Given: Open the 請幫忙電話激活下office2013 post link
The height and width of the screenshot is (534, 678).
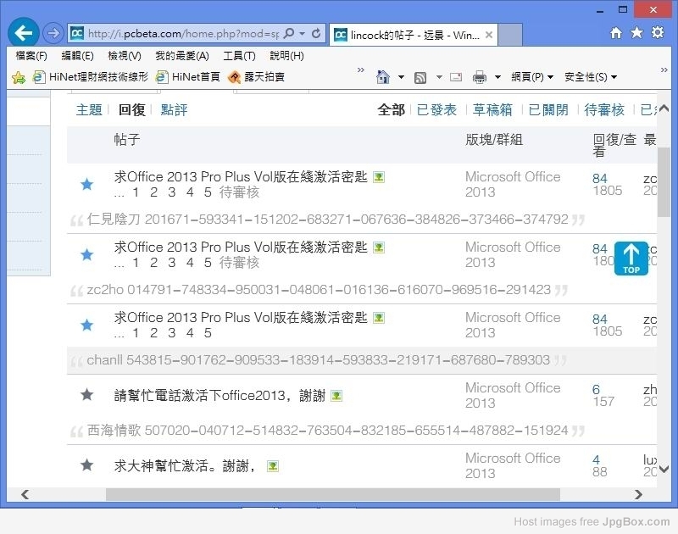Looking at the screenshot, I should (220, 395).
